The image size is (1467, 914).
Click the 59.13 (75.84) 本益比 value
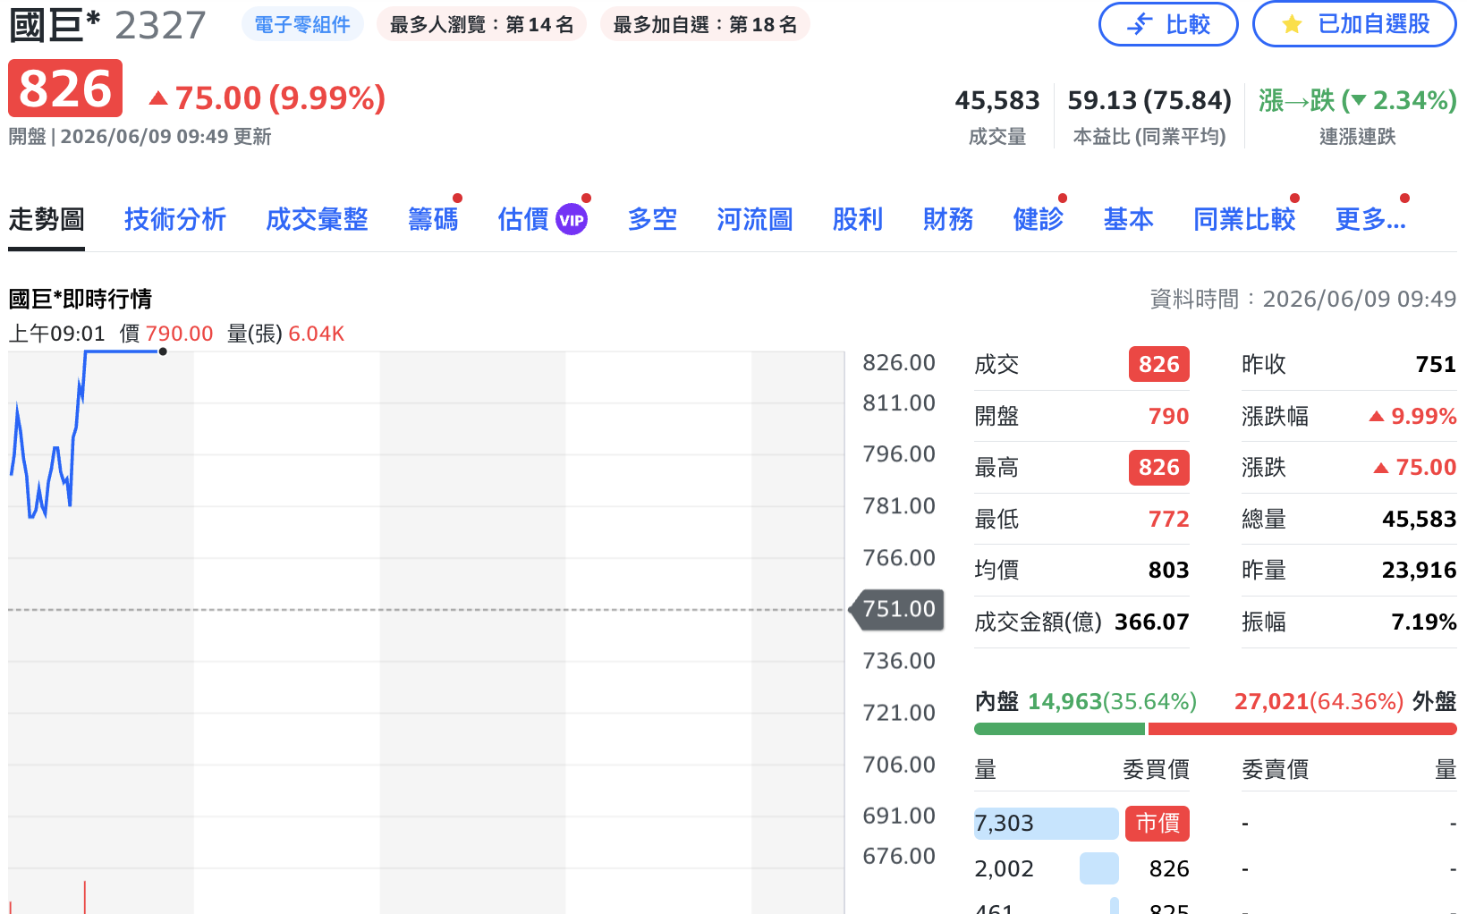(1149, 100)
